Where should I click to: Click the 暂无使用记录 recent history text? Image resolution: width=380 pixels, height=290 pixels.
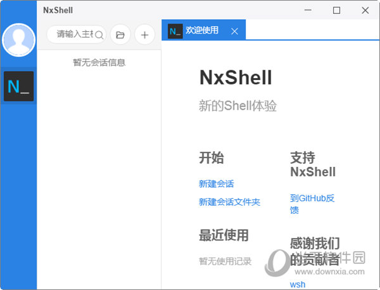[x=225, y=261]
